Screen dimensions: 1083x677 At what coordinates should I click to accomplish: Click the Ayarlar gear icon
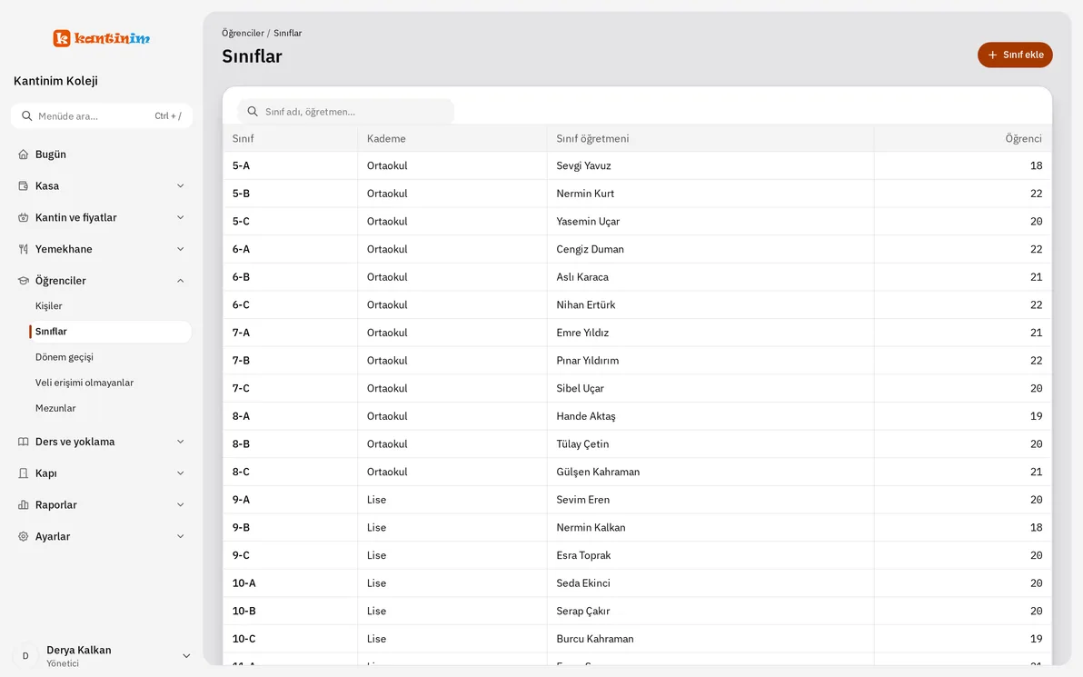[24, 537]
